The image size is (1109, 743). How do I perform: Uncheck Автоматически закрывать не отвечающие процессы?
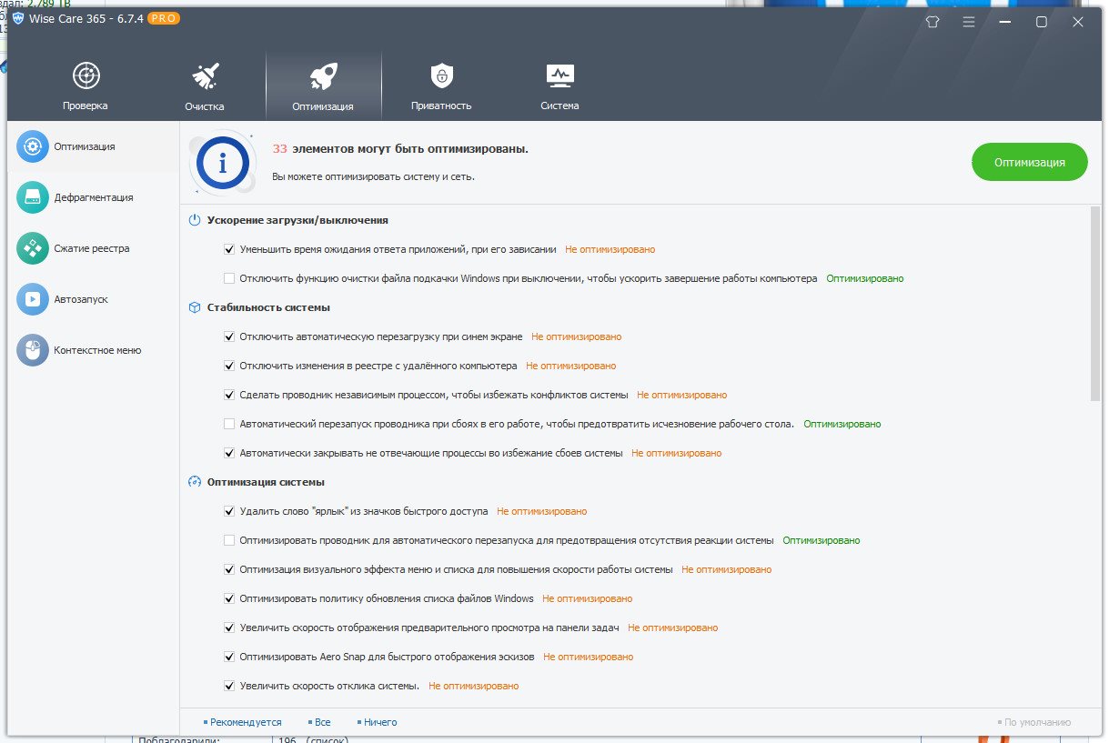(x=229, y=453)
